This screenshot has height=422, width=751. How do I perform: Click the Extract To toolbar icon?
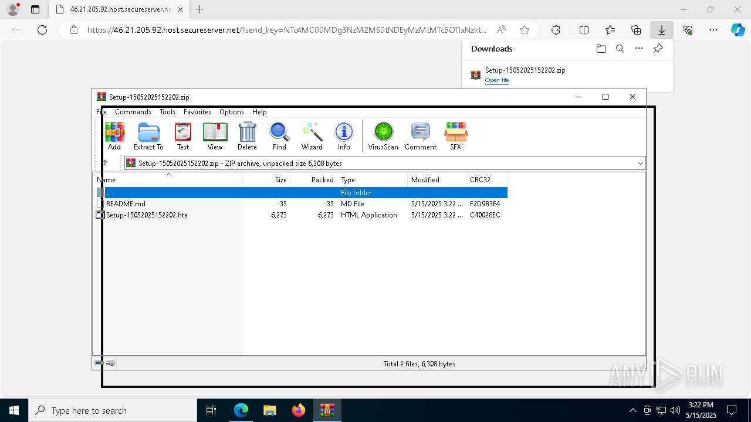pos(148,136)
